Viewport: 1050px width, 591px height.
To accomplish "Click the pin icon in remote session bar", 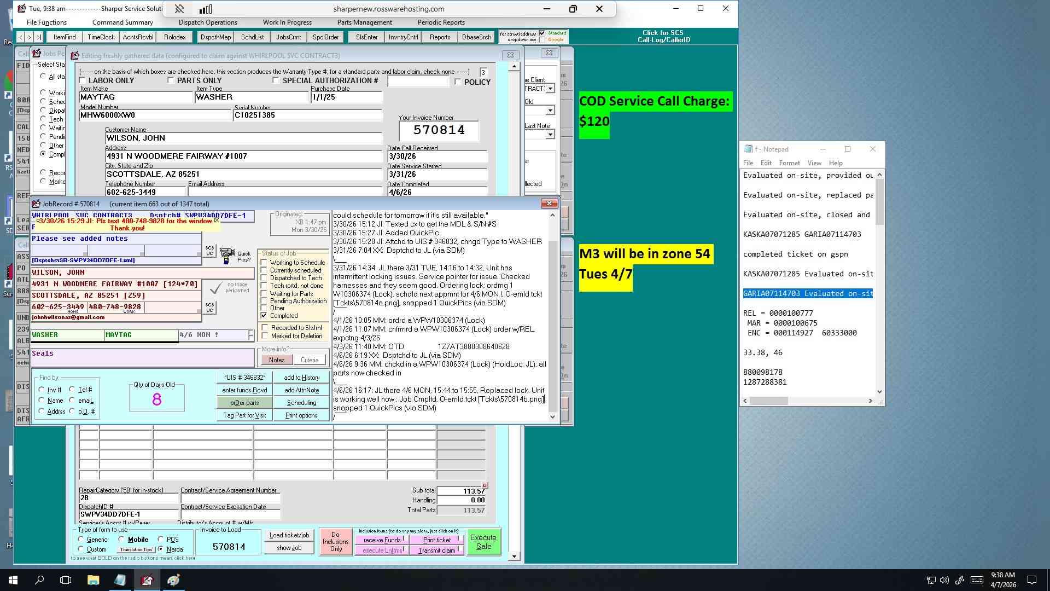I will pos(179,9).
